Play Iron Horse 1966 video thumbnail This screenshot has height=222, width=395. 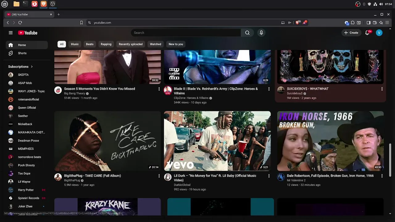tap(330, 141)
